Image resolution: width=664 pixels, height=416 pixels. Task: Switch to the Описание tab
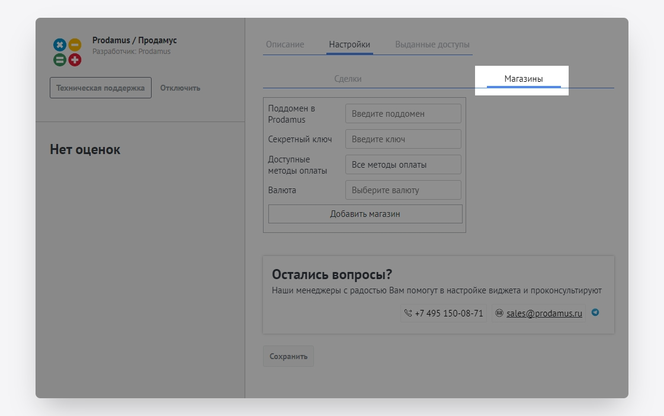[285, 44]
